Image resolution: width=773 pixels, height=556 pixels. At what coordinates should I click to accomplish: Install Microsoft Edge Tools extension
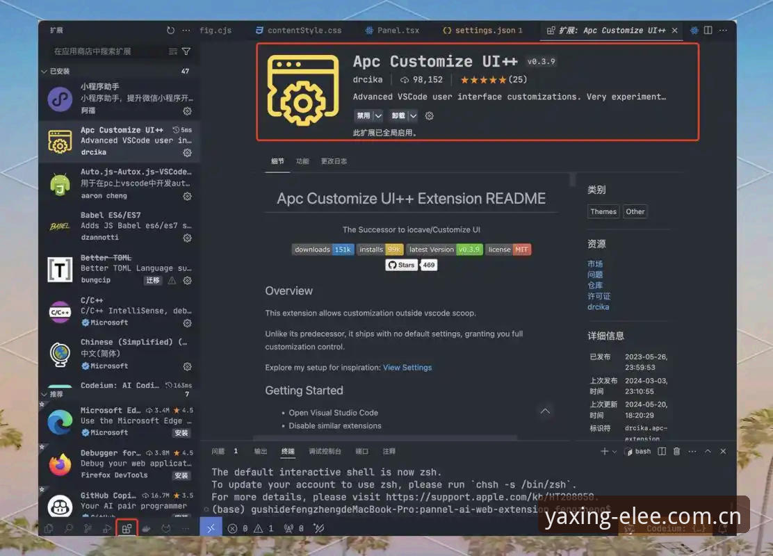[x=181, y=433]
